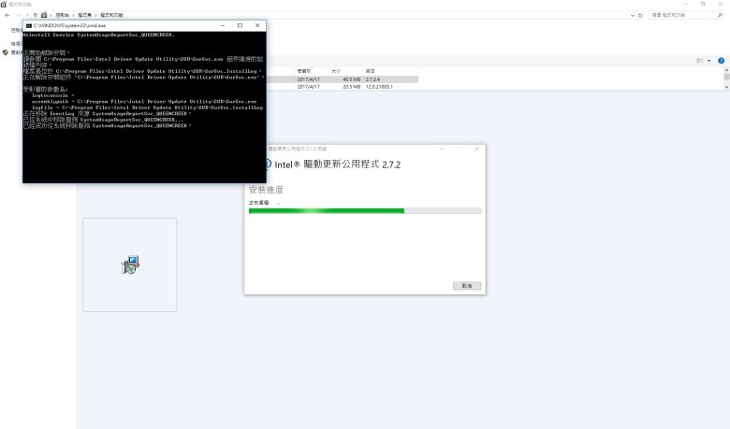Open recent locations chevron beside navigation arrows
Screen dimensions: 730x429
click(x=27, y=15)
